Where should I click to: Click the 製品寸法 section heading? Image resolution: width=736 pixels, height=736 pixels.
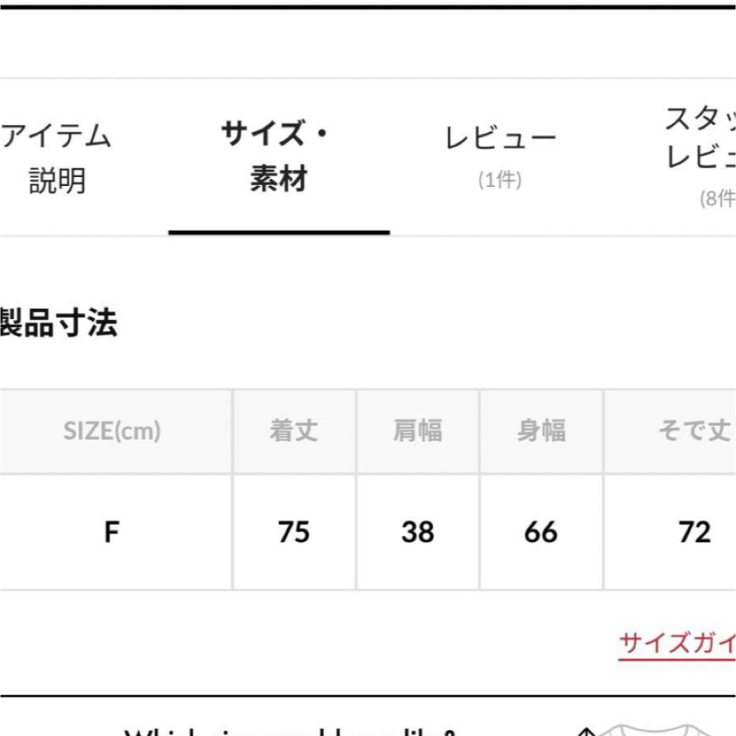tap(58, 323)
